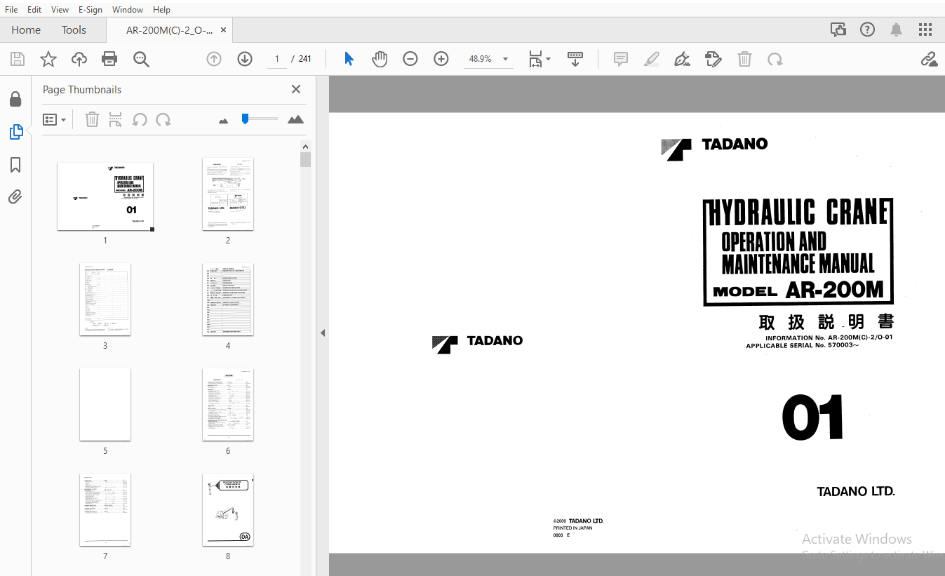Toggle the Page Thumbnails sidebar icon
The image size is (945, 576).
[x=15, y=131]
